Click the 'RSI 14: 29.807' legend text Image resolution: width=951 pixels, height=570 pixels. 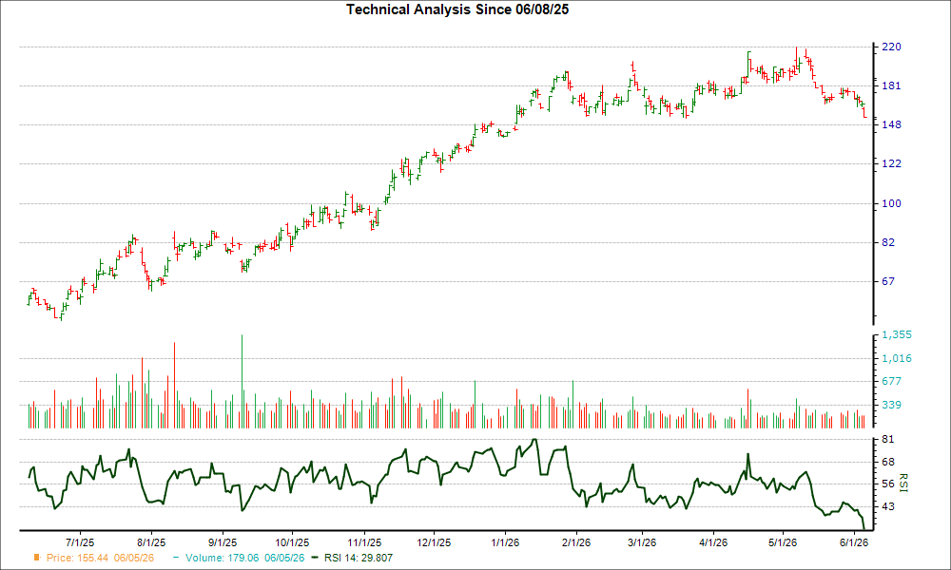pos(359,558)
